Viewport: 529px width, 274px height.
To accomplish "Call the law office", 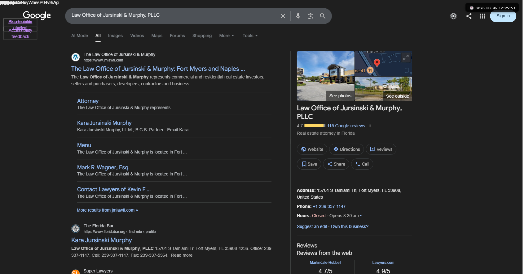I will 362,164.
